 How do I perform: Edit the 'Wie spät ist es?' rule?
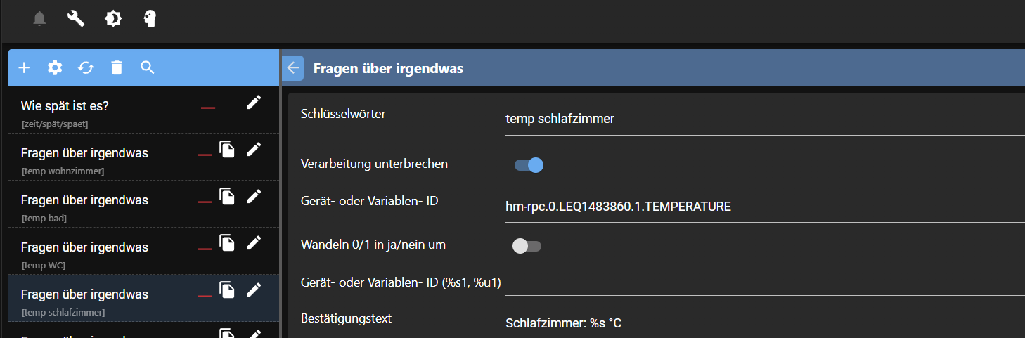254,103
